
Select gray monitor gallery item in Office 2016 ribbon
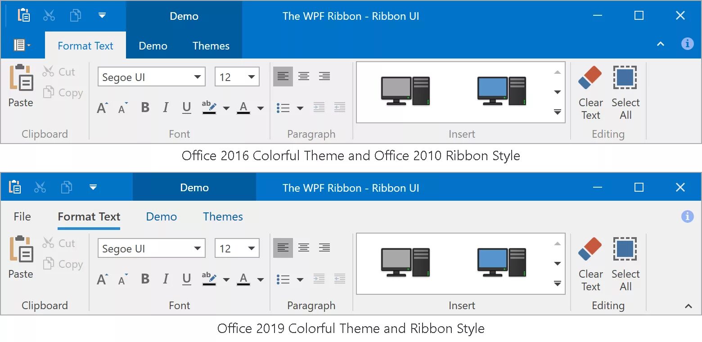click(x=405, y=91)
